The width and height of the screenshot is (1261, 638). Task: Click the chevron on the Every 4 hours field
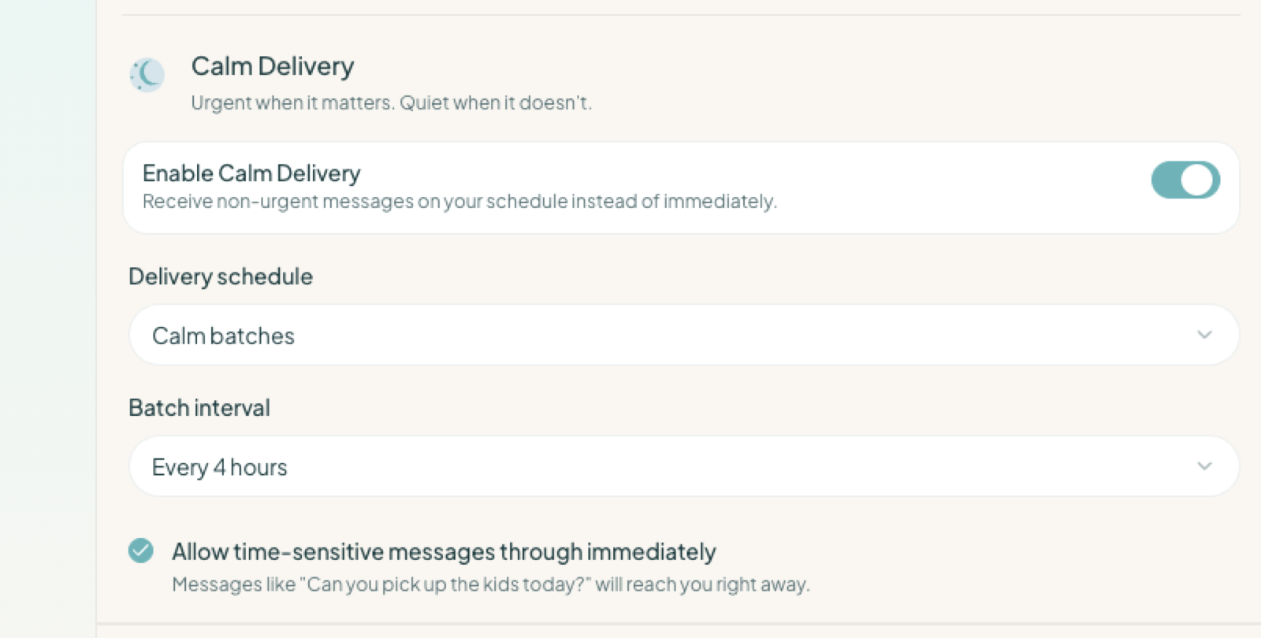[x=1204, y=466]
